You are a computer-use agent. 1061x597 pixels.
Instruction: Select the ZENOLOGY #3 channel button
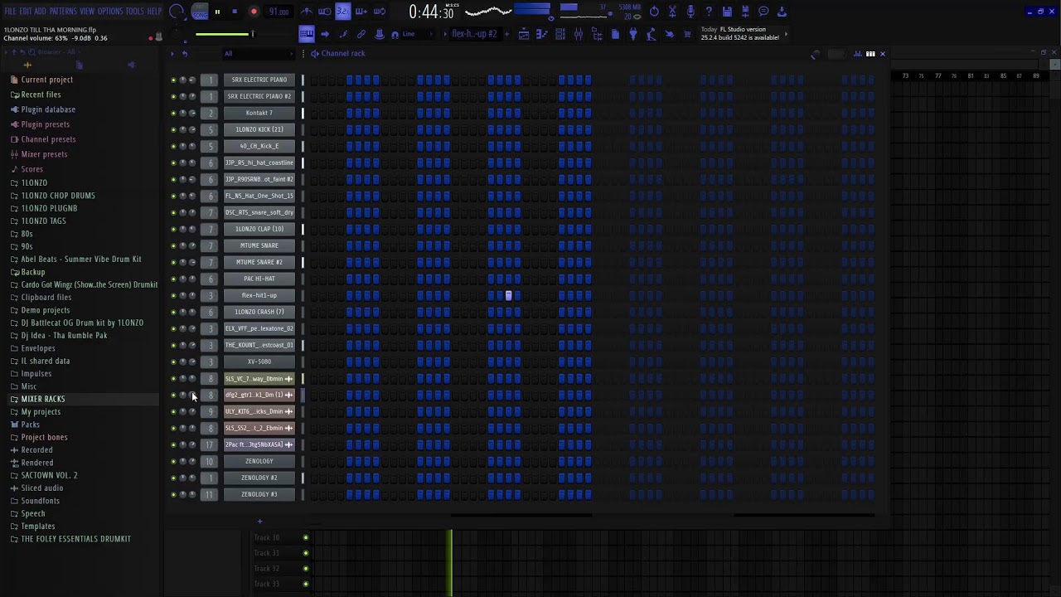(x=259, y=494)
